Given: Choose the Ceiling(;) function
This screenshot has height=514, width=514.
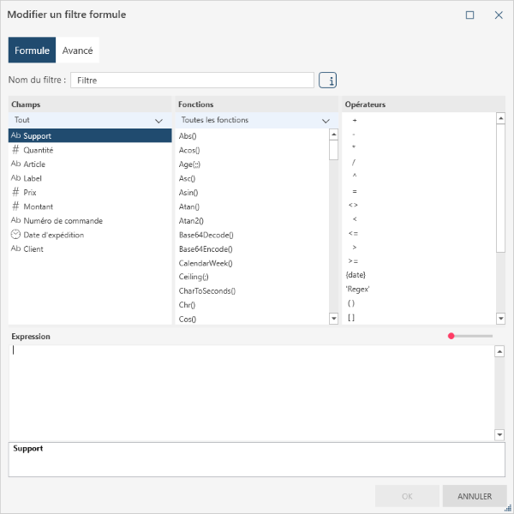Looking at the screenshot, I should [x=194, y=277].
